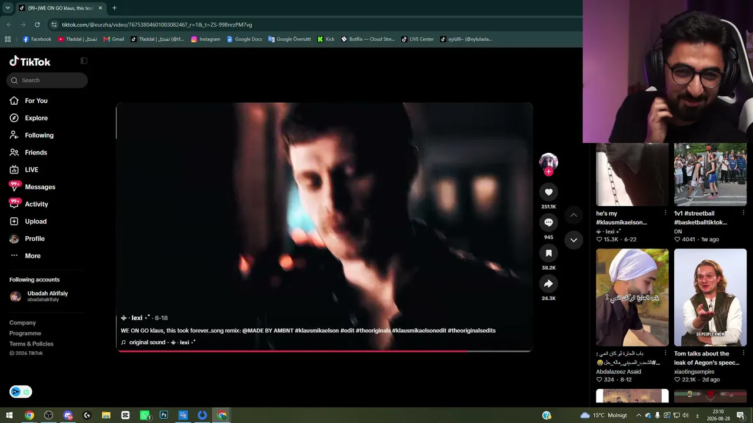Open the Abdalazeez Asaid video thumbnail

(x=632, y=297)
